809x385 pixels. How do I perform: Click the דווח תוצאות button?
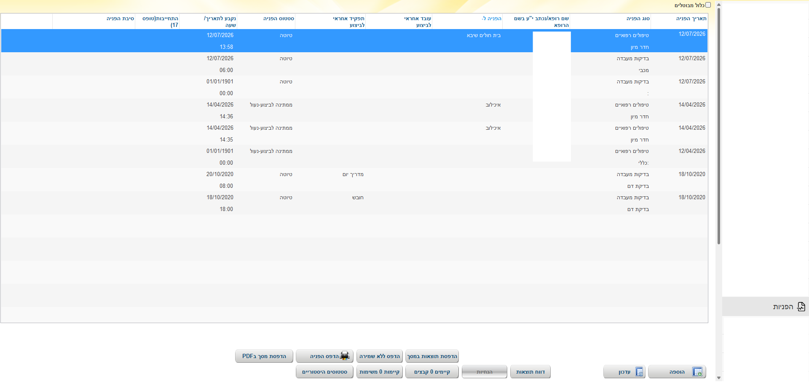point(530,372)
